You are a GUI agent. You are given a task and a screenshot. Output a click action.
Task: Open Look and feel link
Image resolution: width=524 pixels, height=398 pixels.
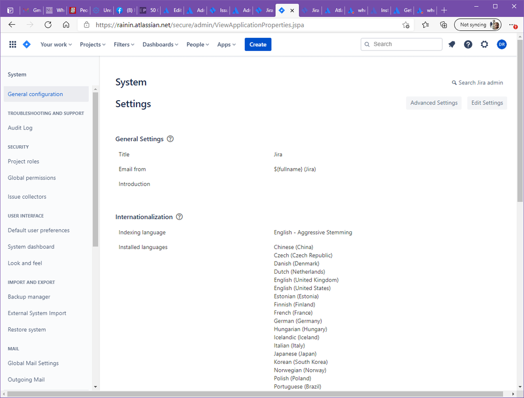(x=25, y=263)
